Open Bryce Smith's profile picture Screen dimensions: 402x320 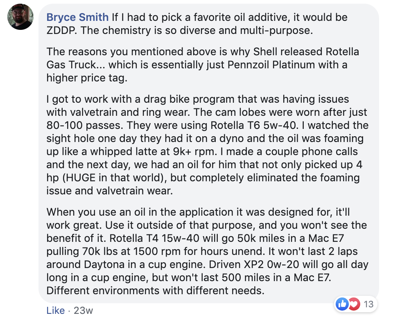(x=20, y=17)
